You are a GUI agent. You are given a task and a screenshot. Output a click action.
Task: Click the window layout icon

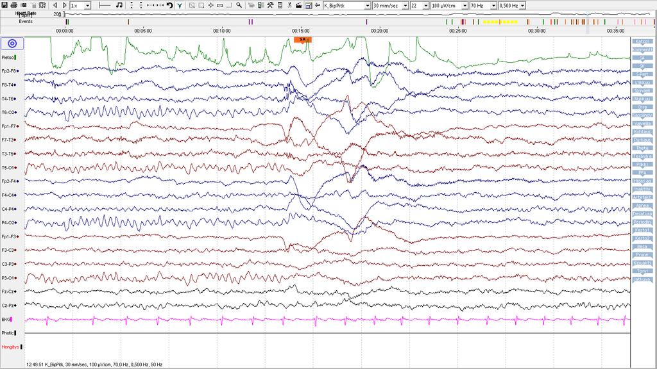(309, 5)
